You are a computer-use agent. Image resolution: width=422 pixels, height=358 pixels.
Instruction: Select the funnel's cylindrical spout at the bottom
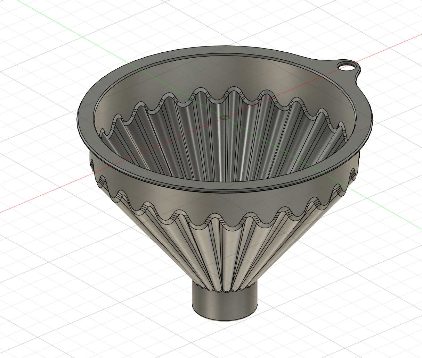tap(225, 302)
